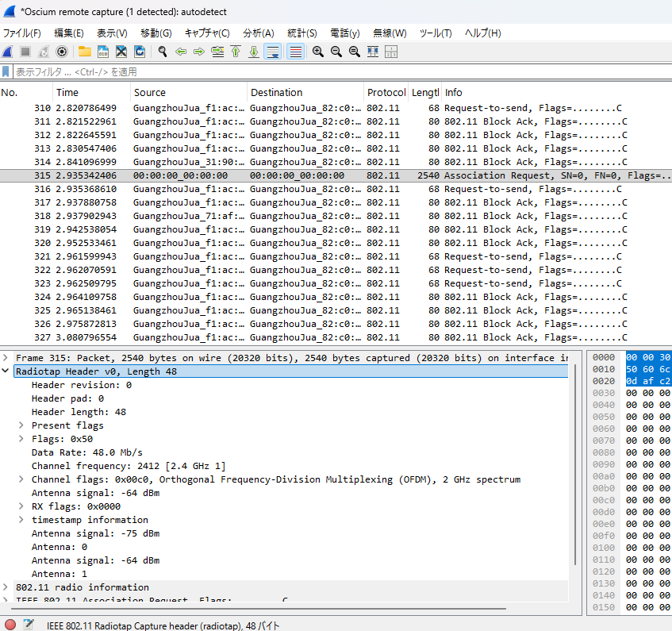This screenshot has width=672, height=631.
Task: Open the 編集(E) menu
Action: coord(69,33)
